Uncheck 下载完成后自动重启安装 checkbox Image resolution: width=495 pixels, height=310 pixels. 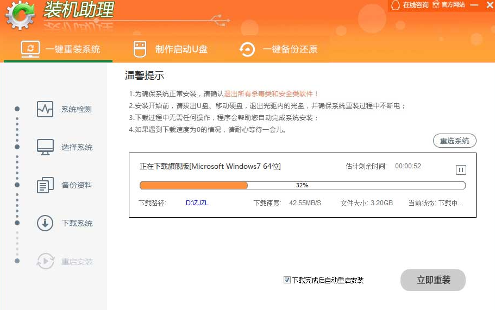(x=287, y=280)
